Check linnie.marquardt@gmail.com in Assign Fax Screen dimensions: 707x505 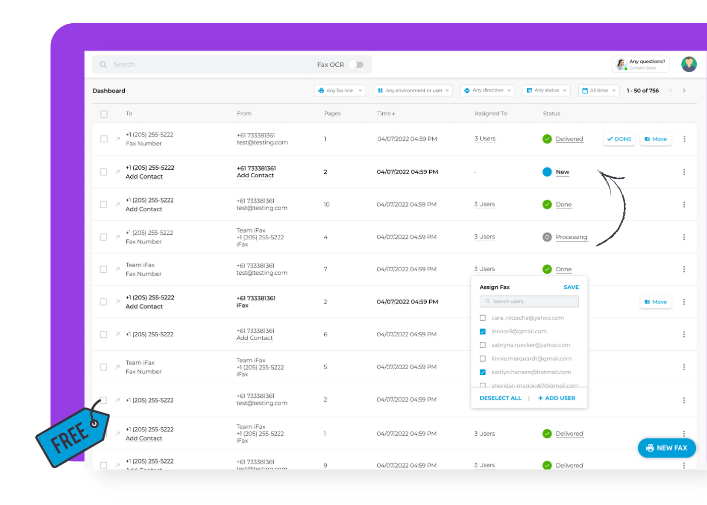(x=483, y=359)
